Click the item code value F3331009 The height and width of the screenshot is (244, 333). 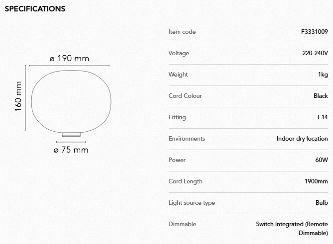(x=314, y=32)
